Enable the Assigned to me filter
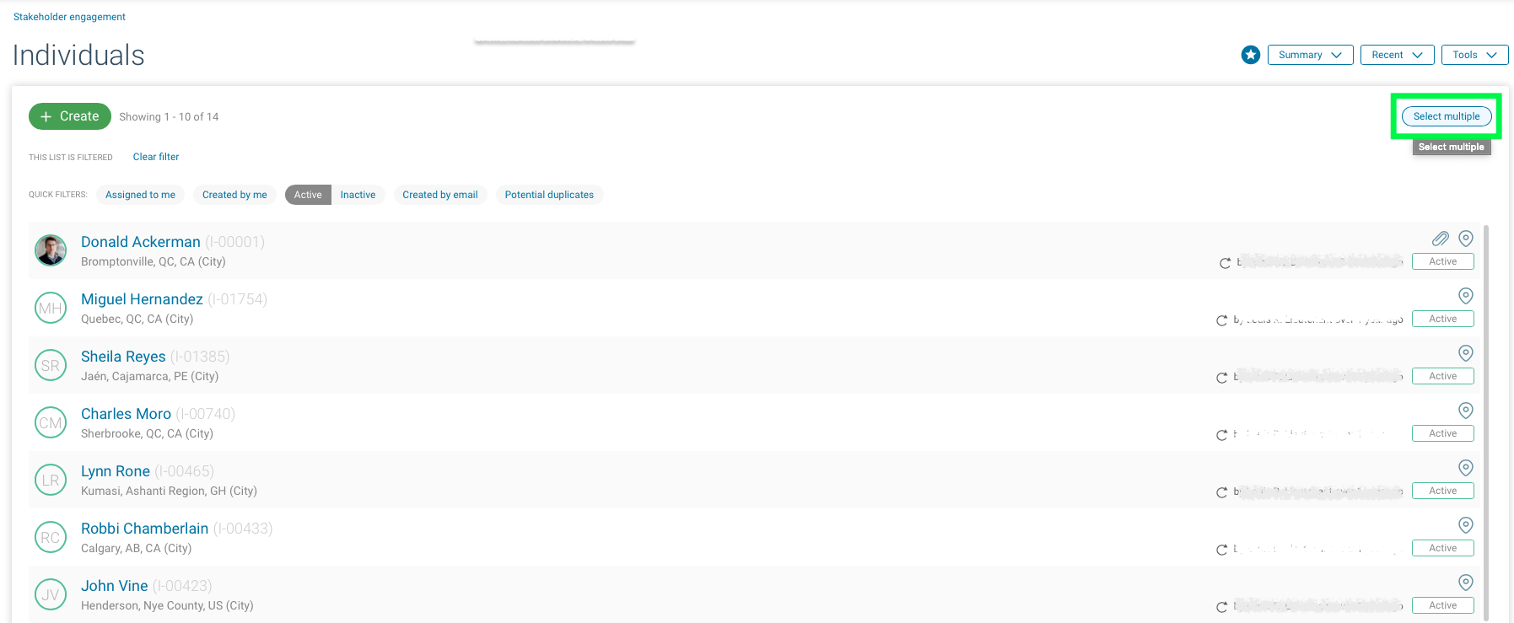This screenshot has width=1514, height=623. tap(140, 195)
